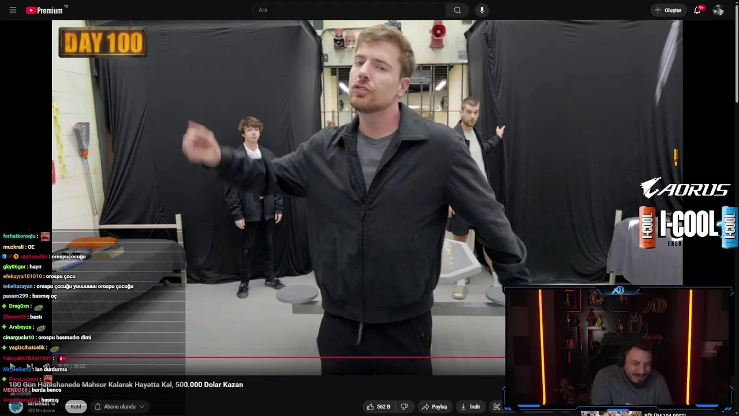Open the Oluştur create button
This screenshot has width=739, height=416.
coord(668,10)
